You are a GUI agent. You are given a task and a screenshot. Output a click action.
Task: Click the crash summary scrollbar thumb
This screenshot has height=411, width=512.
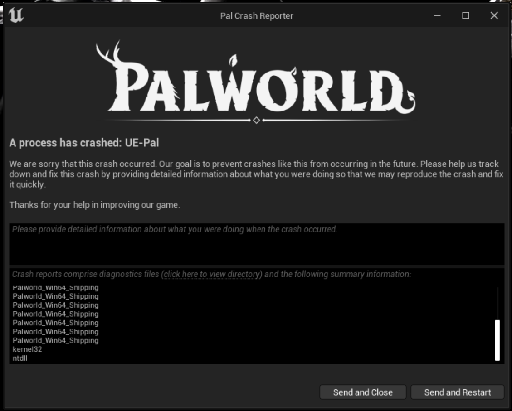497,340
